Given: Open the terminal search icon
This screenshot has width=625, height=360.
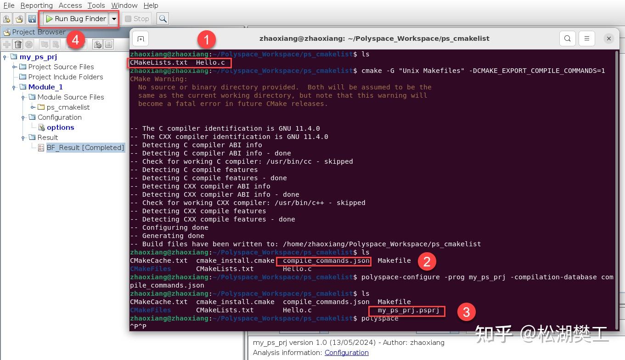Looking at the screenshot, I should 567,39.
